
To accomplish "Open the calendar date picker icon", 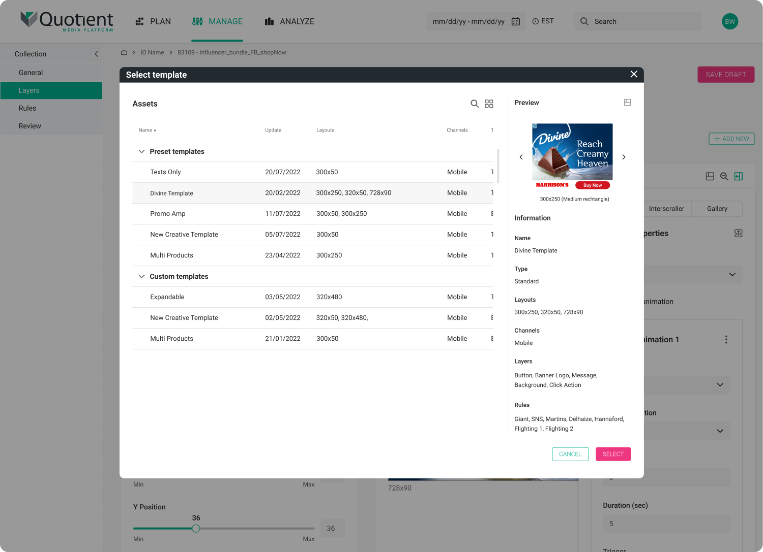I will 515,21.
